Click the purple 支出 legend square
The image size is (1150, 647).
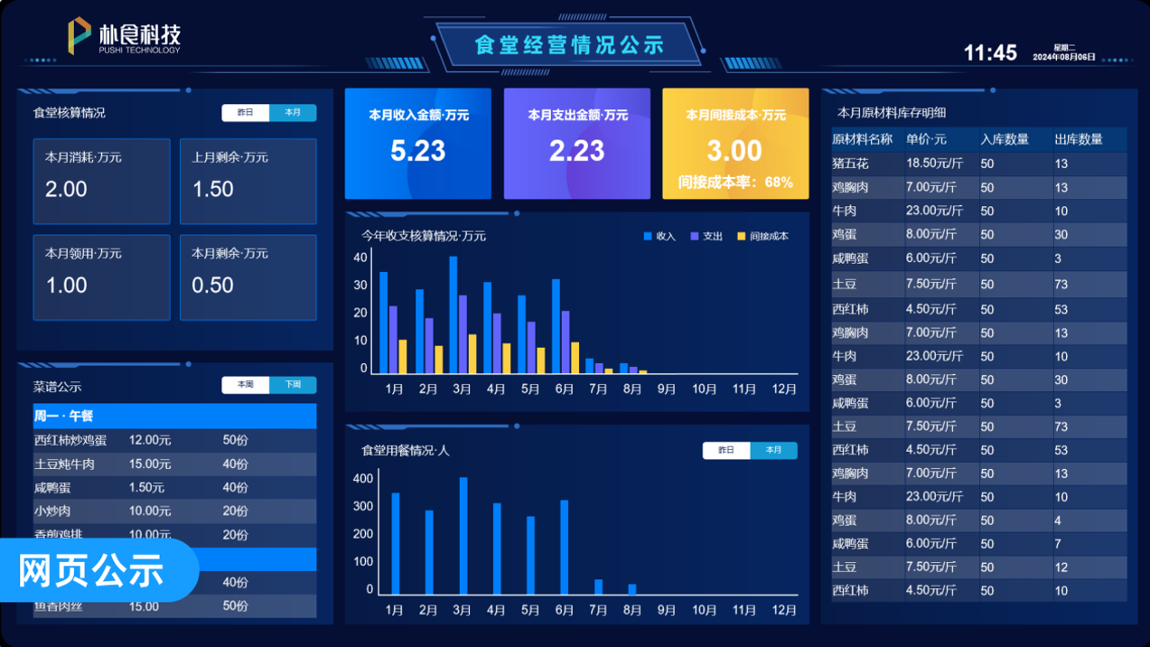[x=695, y=236]
